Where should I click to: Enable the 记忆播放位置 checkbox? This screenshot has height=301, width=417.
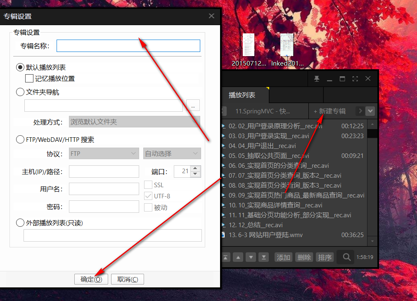29,78
